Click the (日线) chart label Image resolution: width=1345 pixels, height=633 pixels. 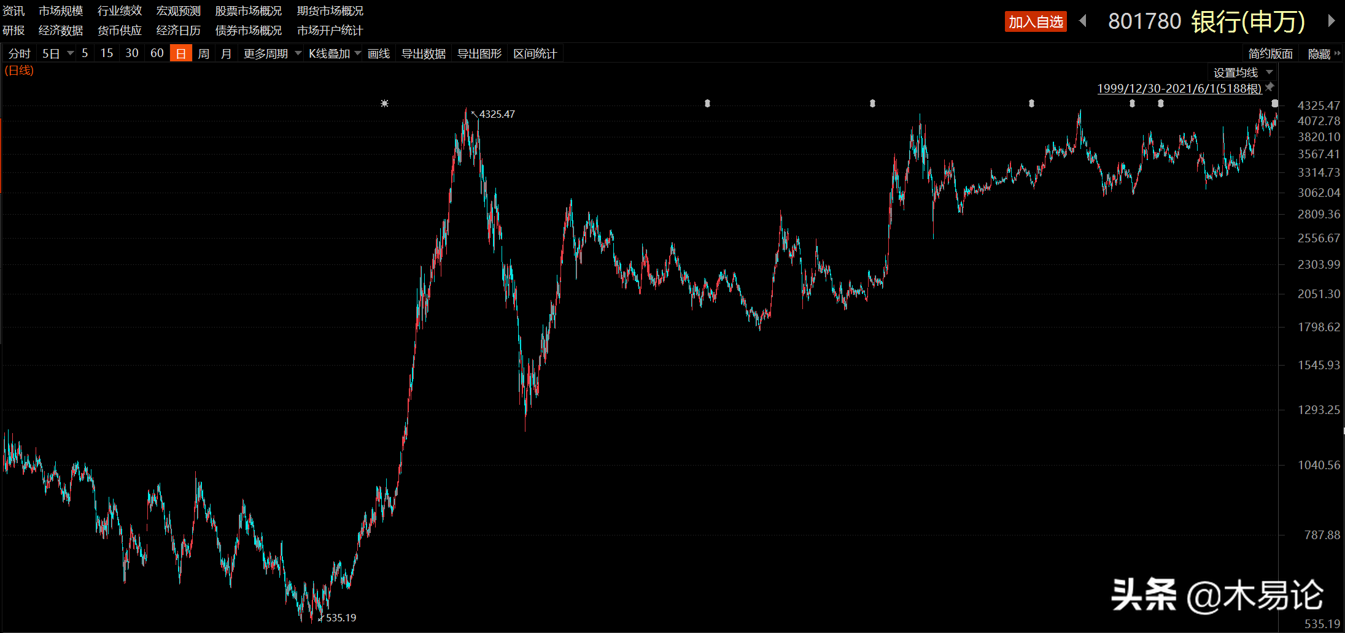pyautogui.click(x=19, y=71)
